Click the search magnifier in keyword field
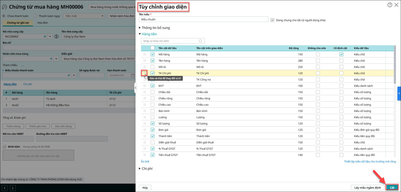Screen dimensions: 401x192 tap(200, 41)
